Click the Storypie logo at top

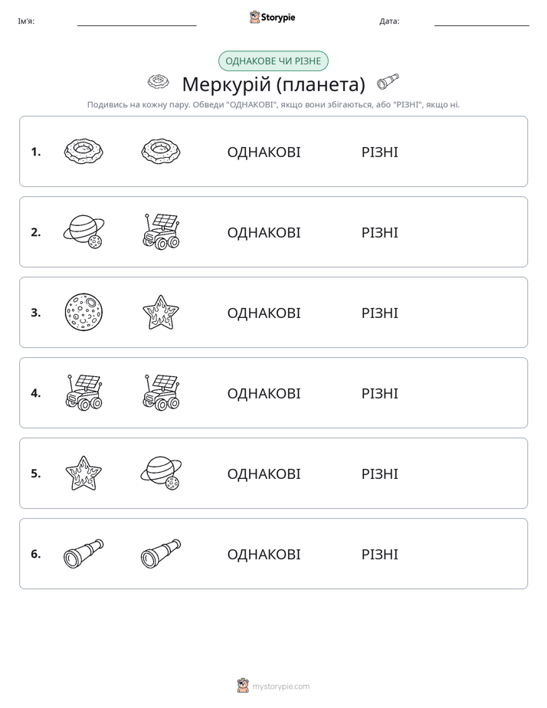click(272, 17)
